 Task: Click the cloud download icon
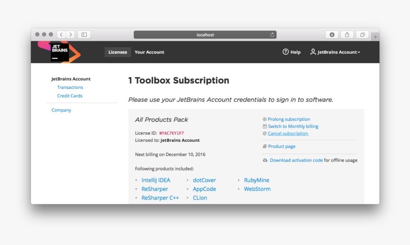coord(265,160)
